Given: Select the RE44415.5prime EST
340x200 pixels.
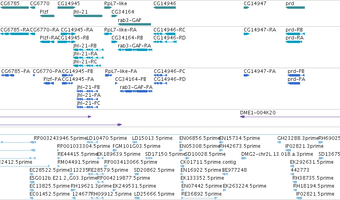Looking at the screenshot, I should (59, 158).
